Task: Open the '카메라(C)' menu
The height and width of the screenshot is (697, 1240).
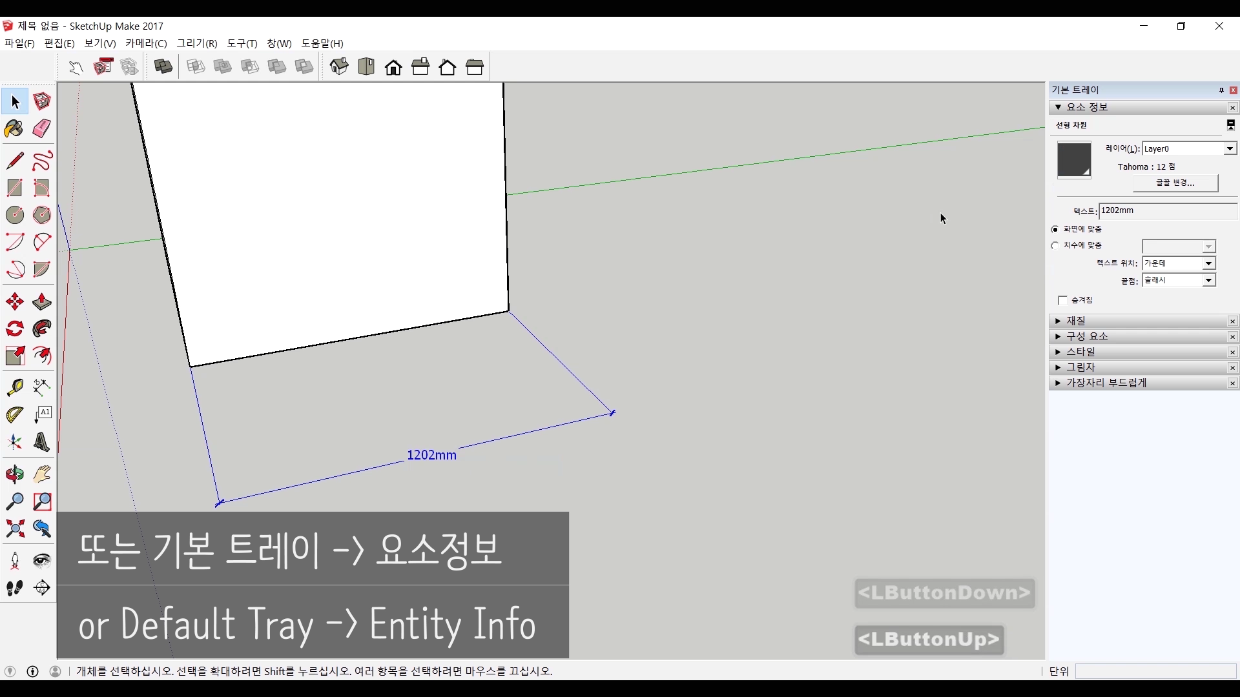Action: 146,43
